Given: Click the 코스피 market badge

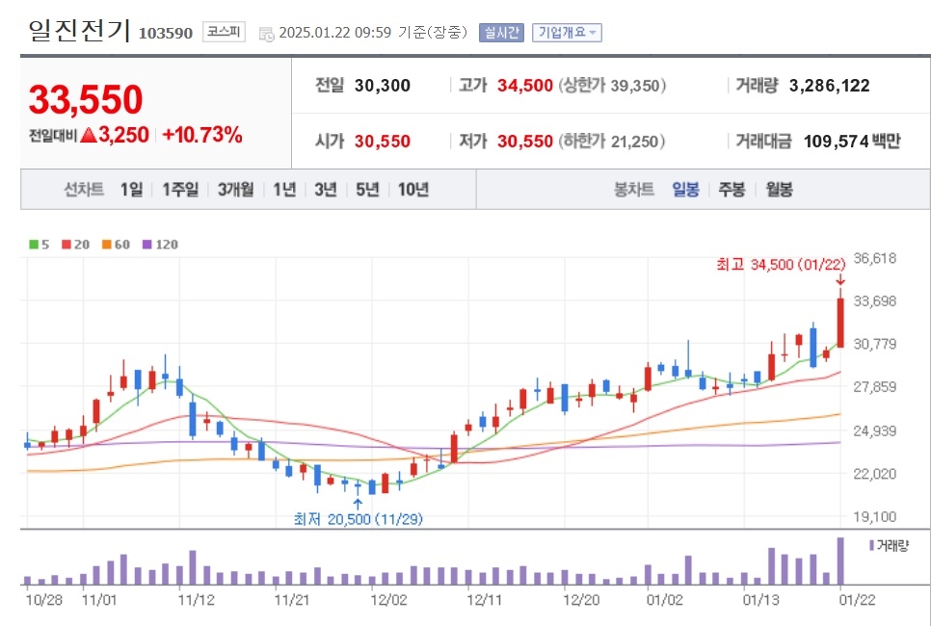Looking at the screenshot, I should (x=224, y=32).
